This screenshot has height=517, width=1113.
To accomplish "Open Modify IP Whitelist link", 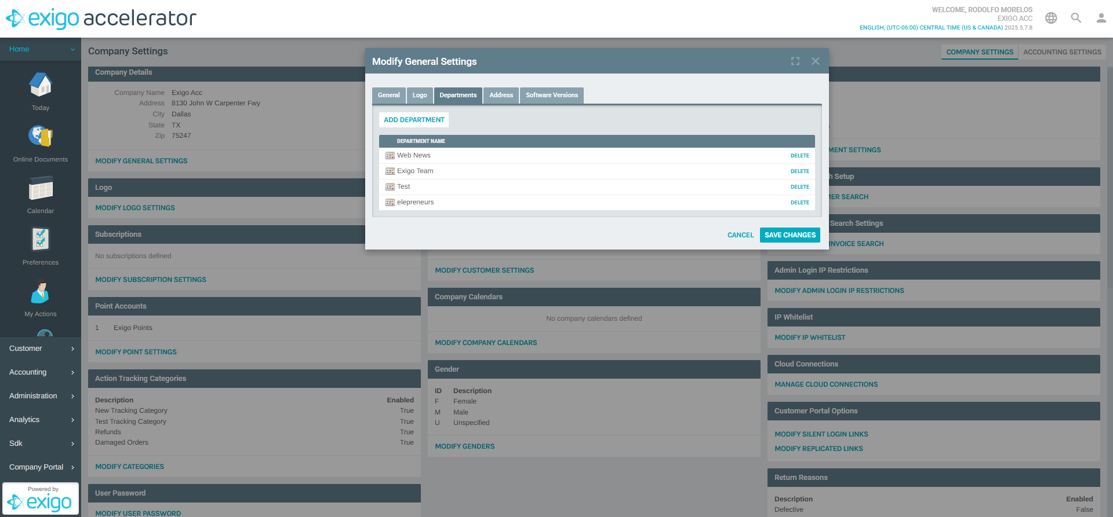I will (810, 338).
